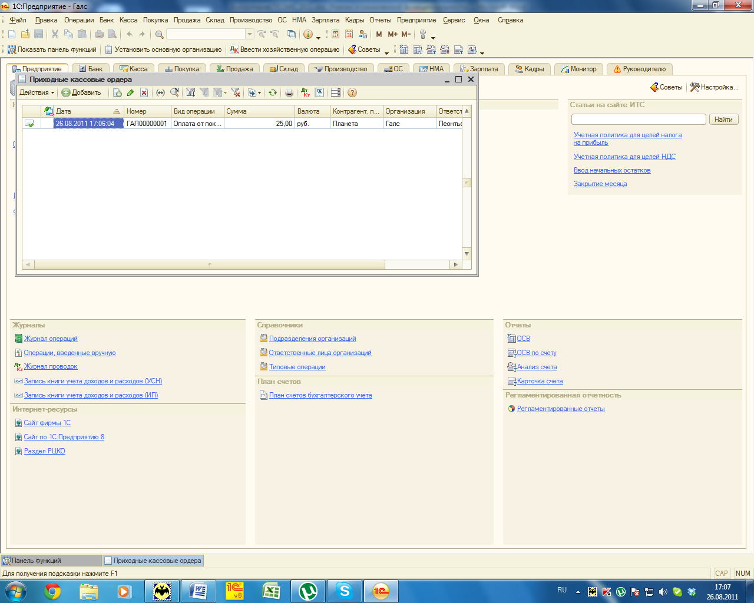Switch to the Склад tab
Image resolution: width=754 pixels, height=603 pixels.
pos(283,69)
